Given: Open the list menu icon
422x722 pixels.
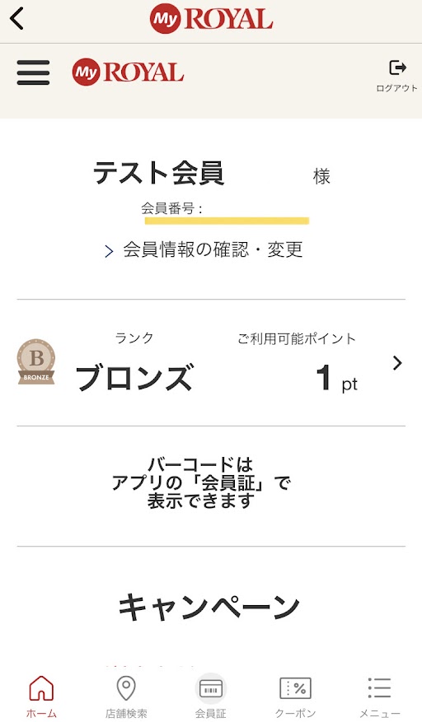Looking at the screenshot, I should point(380,688).
